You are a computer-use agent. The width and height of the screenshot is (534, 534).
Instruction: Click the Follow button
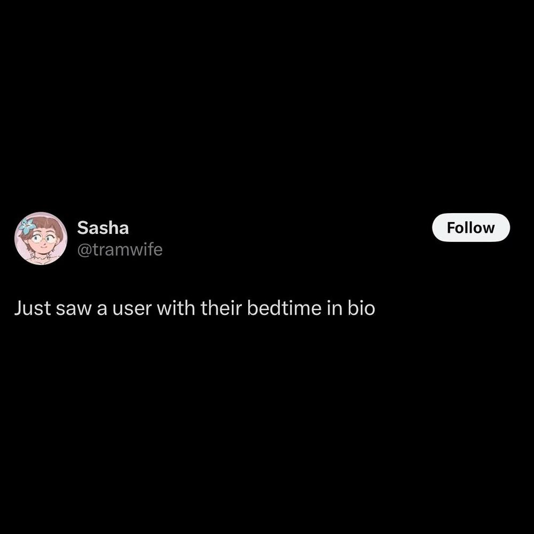(x=470, y=227)
